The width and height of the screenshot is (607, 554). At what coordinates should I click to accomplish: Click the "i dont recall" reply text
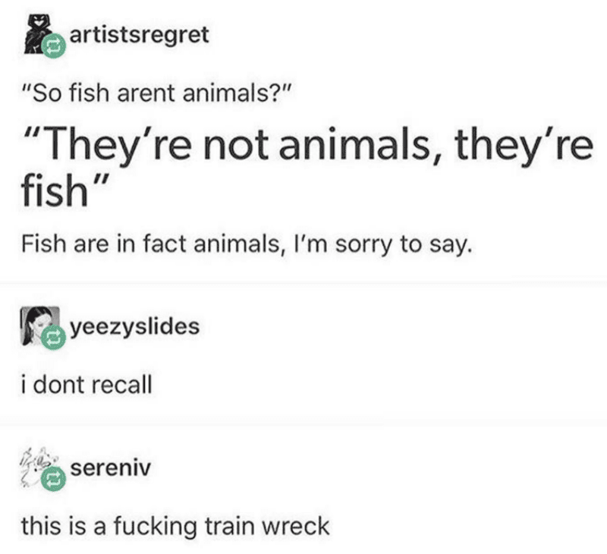(86, 385)
